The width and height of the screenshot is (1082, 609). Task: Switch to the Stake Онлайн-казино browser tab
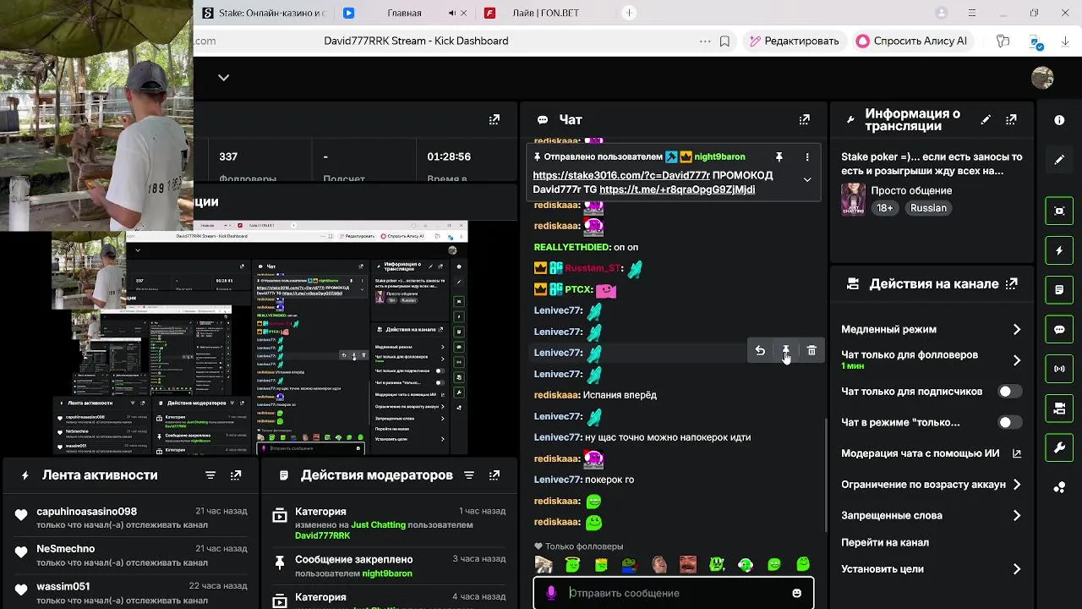(x=264, y=13)
